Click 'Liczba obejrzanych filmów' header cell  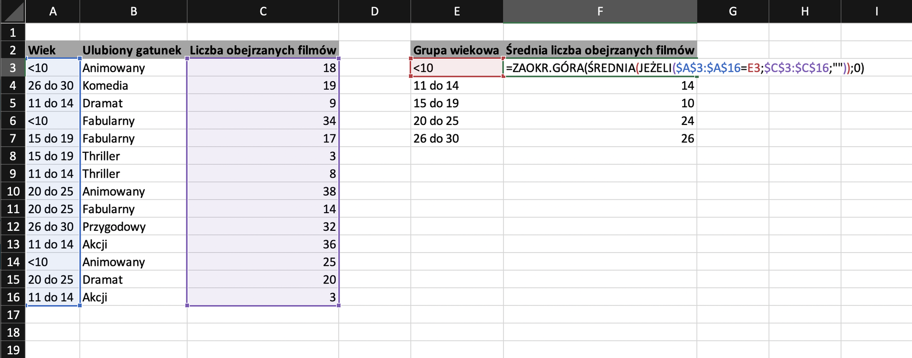(x=263, y=50)
